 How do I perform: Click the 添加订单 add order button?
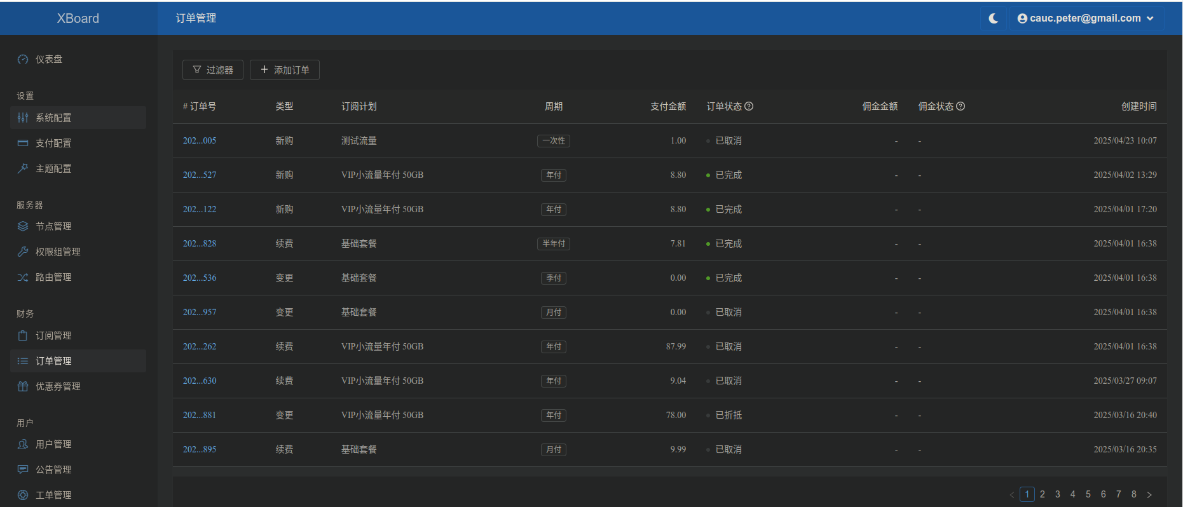point(284,70)
